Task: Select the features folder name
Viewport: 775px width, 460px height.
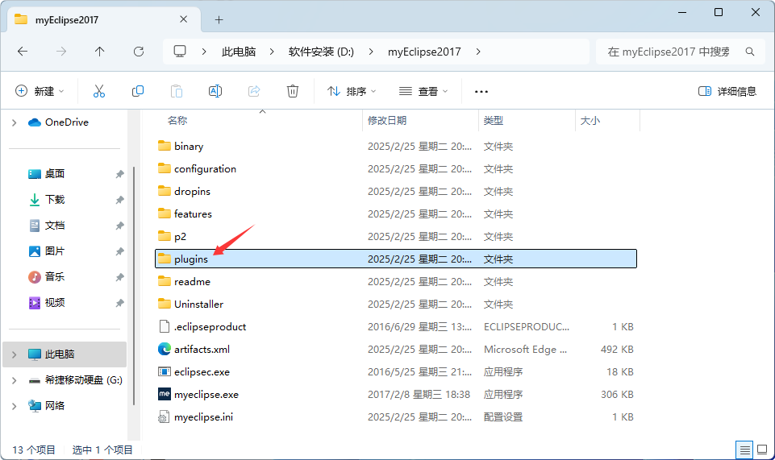Action: pyautogui.click(x=193, y=213)
